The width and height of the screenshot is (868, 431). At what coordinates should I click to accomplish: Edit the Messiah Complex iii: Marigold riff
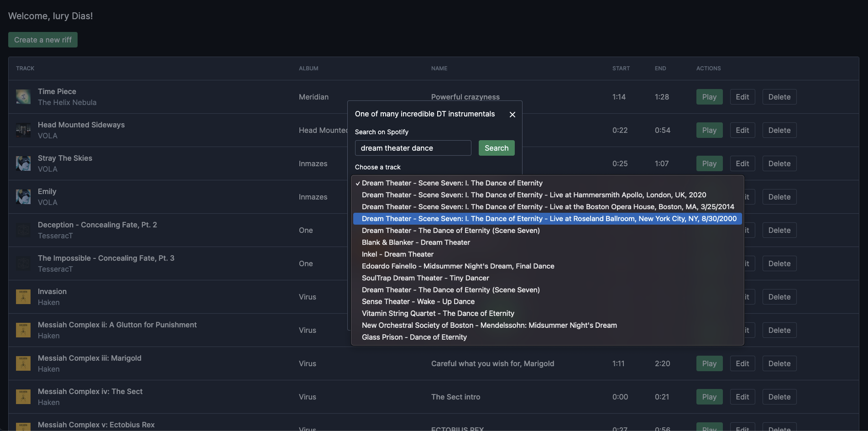pos(742,363)
